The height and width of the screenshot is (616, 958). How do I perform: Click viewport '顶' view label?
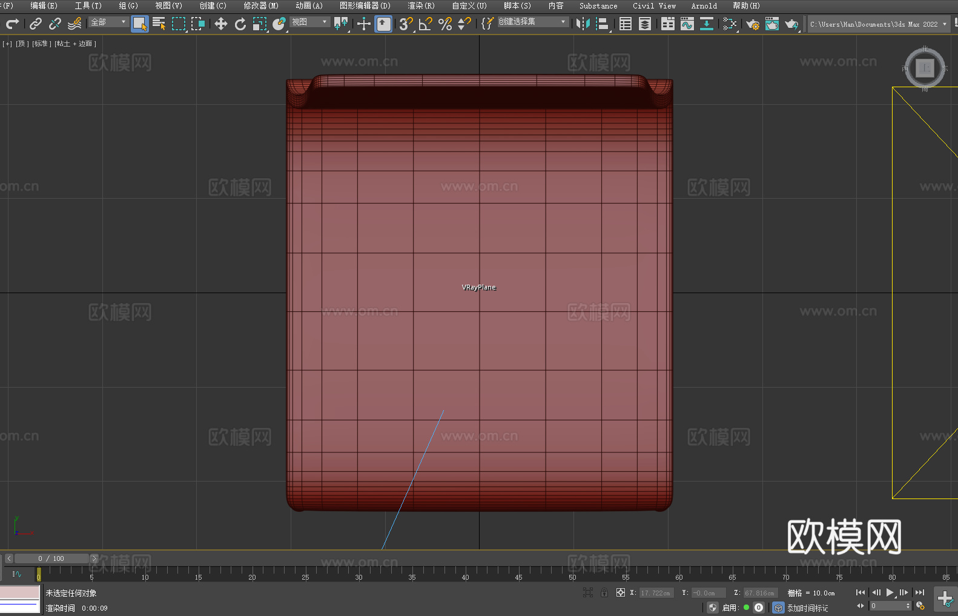(x=22, y=44)
